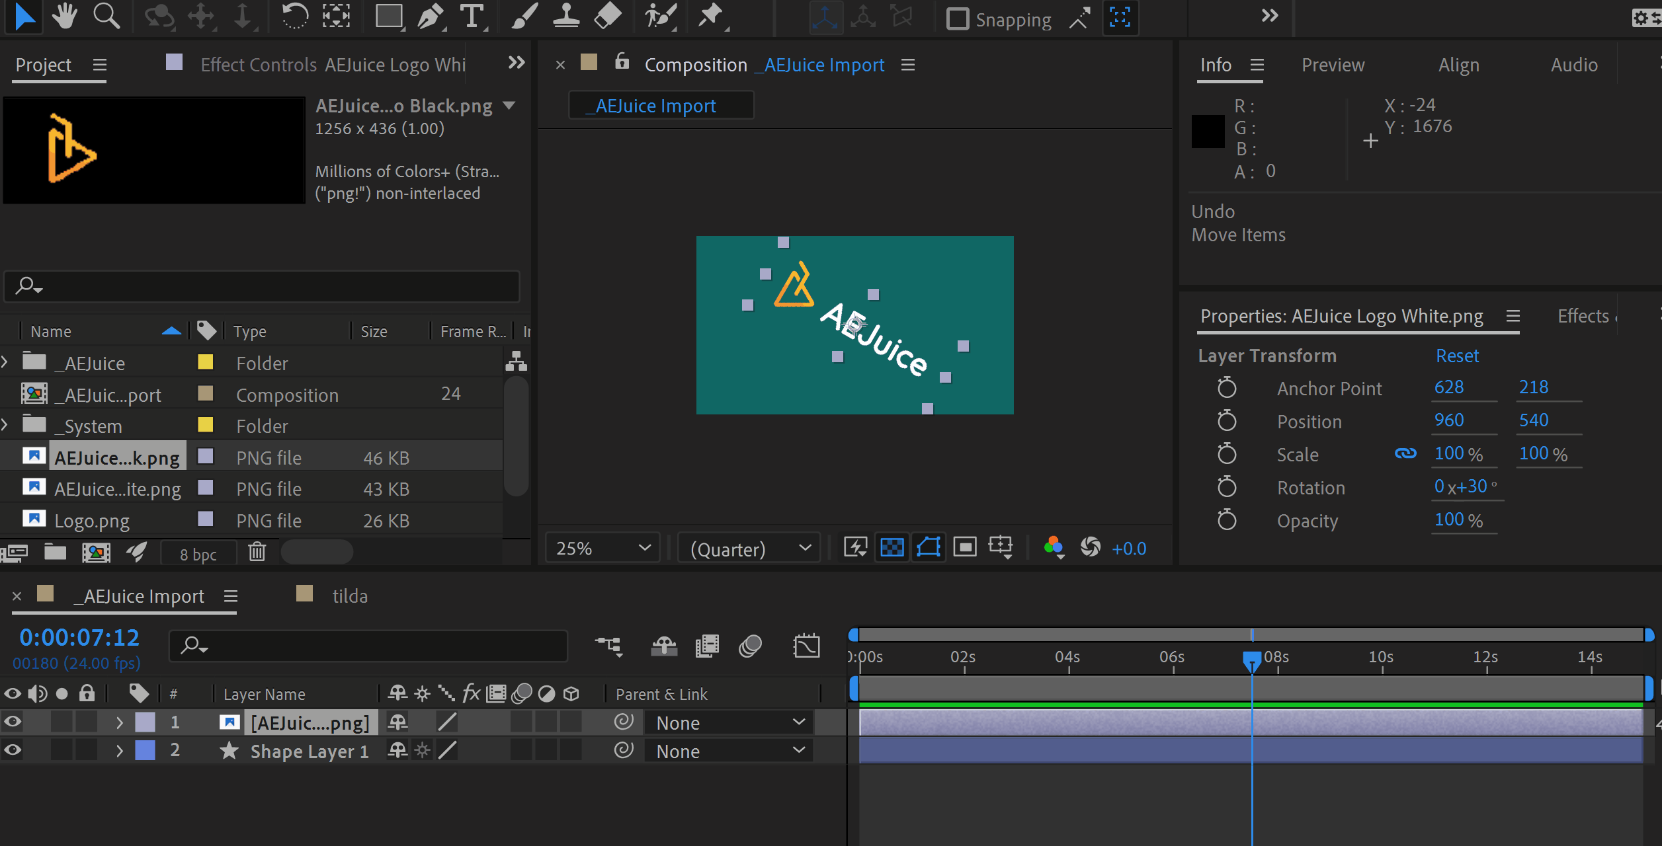Expand the _AEJuice folder
The height and width of the screenshot is (846, 1662).
(5, 362)
